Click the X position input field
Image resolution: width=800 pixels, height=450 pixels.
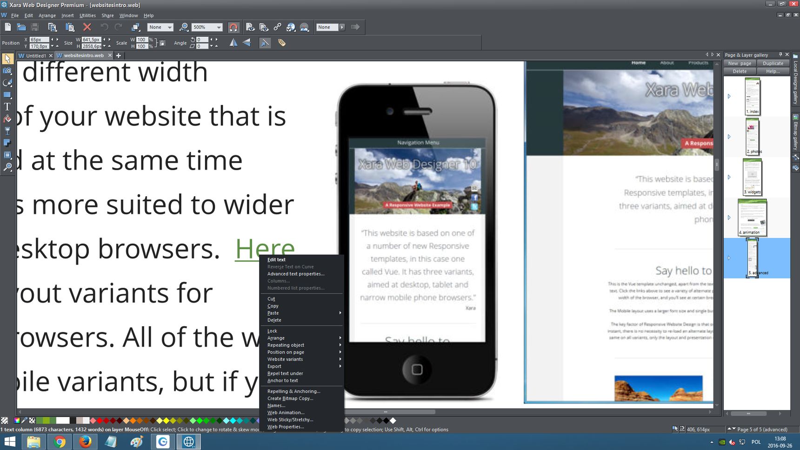pos(39,40)
